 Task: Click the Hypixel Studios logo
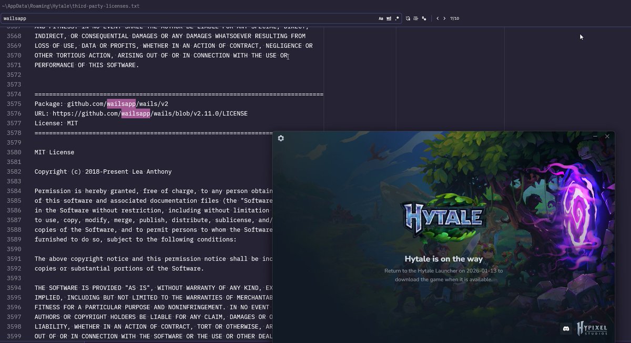point(592,328)
